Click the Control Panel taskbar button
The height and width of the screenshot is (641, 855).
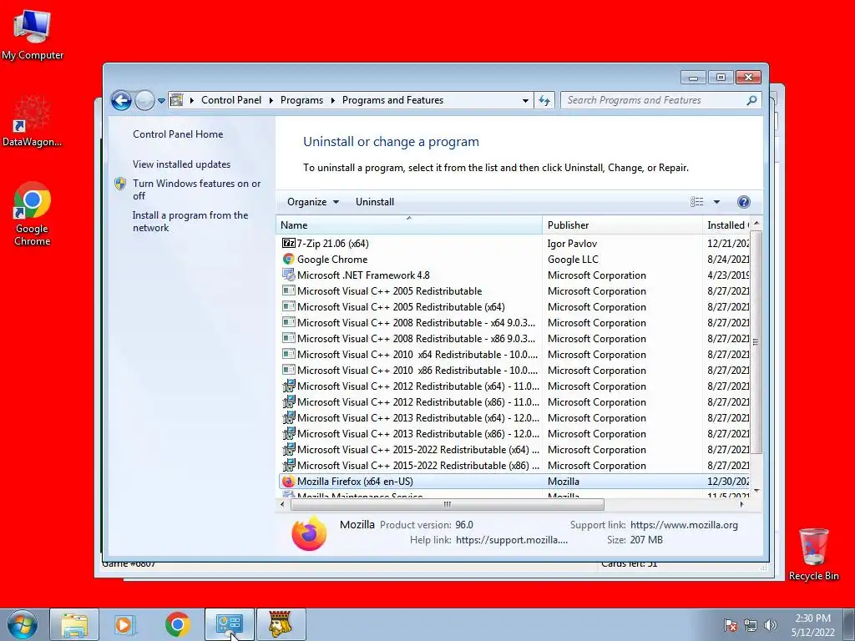230,624
